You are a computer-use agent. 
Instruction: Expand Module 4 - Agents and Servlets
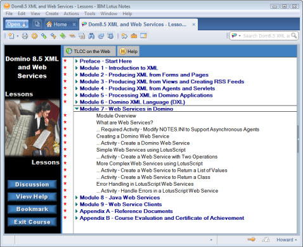point(77,88)
